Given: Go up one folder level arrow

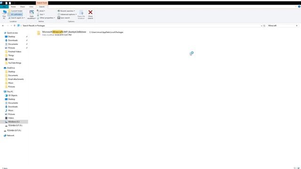Looking at the screenshot, I should pos(15,25).
